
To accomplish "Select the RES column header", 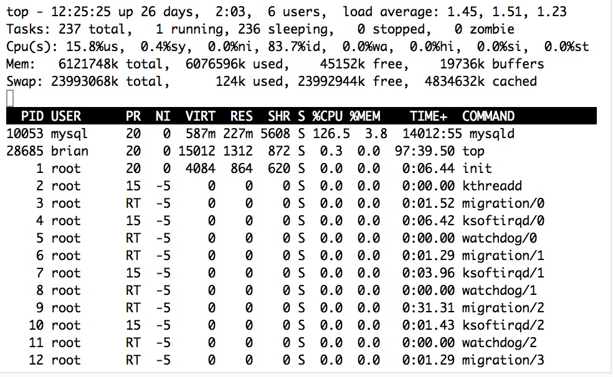I will (241, 116).
